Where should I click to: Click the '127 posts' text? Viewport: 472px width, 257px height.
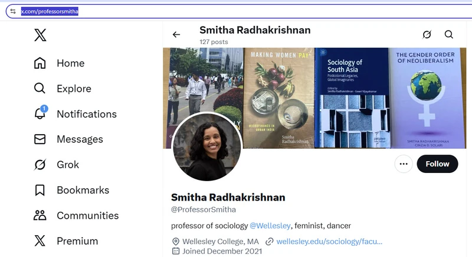tap(214, 42)
